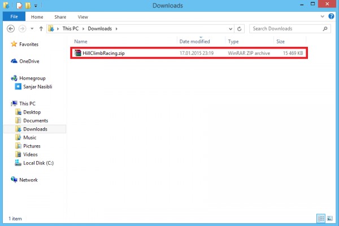Click the Favorites star icon
The width and height of the screenshot is (339, 226).
(x=14, y=44)
